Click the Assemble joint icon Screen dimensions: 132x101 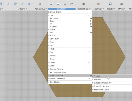(x=40, y=4)
